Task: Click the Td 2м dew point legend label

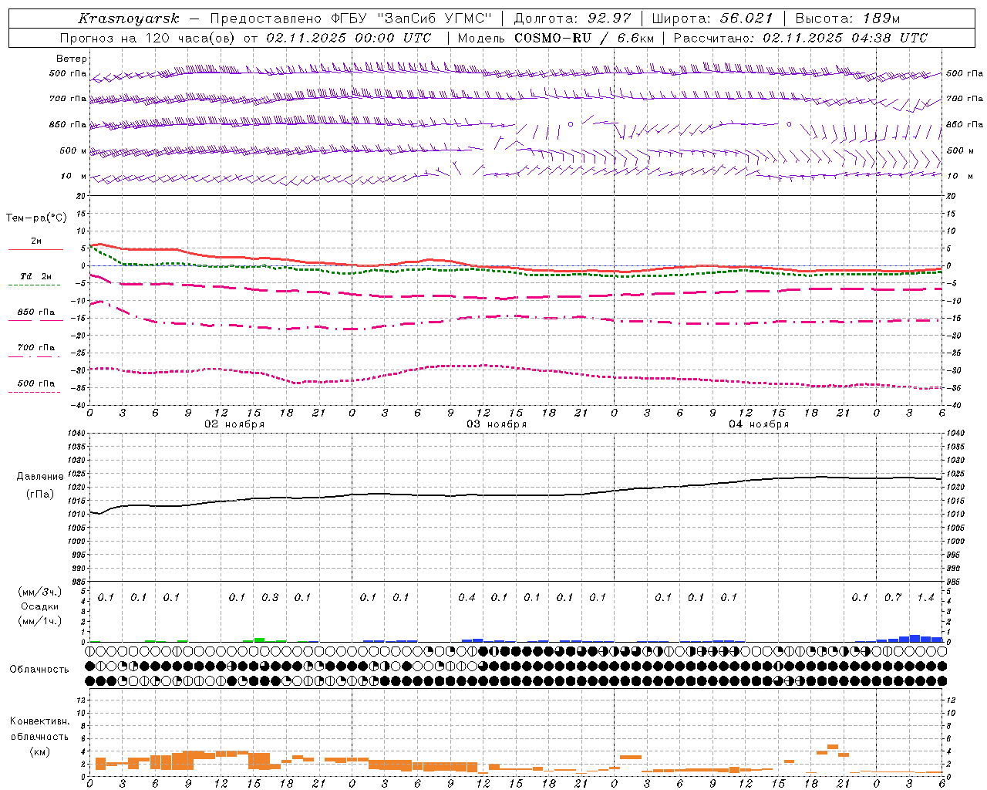Action: point(35,276)
